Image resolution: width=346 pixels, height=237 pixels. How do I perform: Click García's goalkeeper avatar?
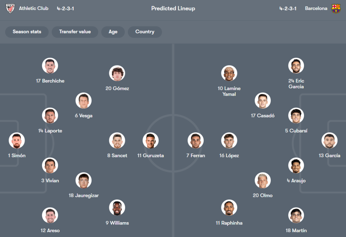pos(329,140)
